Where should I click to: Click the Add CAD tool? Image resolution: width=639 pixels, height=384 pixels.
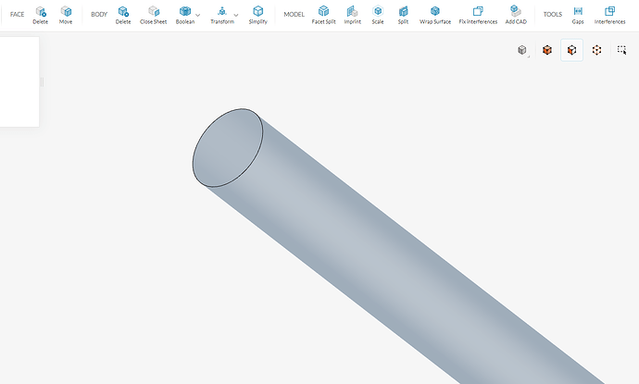click(x=516, y=15)
